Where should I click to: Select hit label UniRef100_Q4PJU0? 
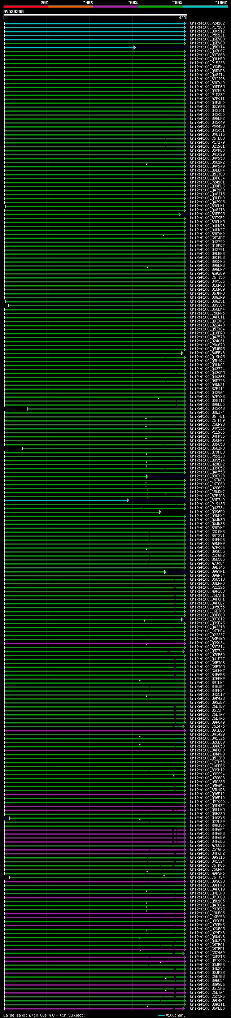(x=207, y=103)
